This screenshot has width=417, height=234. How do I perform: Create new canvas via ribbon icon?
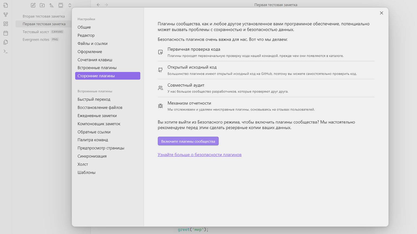(x=6, y=24)
